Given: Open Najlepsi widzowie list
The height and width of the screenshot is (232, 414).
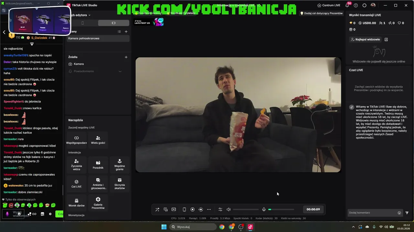Looking at the screenshot, I should point(365,39).
